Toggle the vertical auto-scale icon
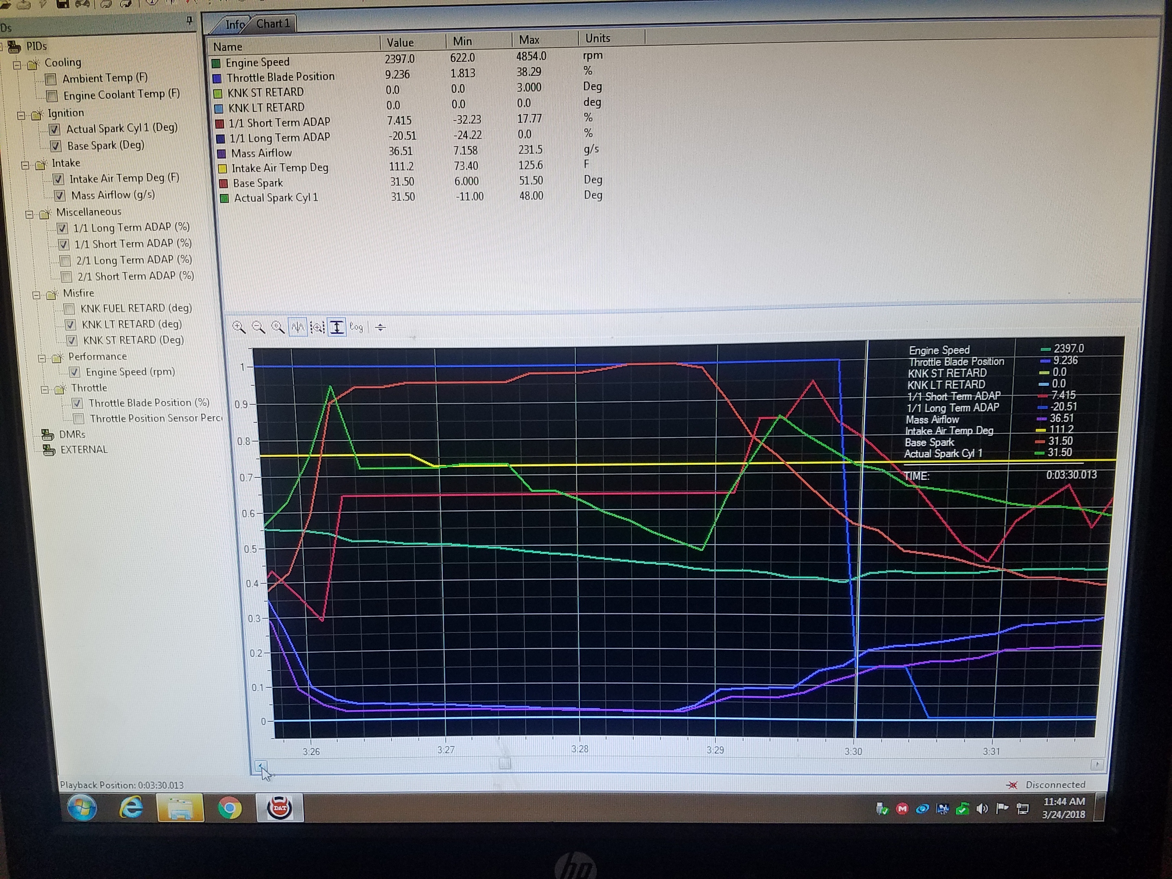 point(337,328)
